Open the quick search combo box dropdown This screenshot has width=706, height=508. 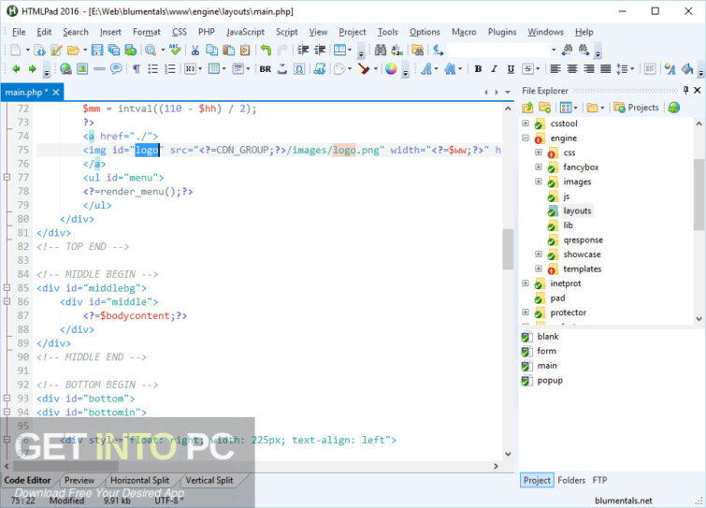click(554, 50)
